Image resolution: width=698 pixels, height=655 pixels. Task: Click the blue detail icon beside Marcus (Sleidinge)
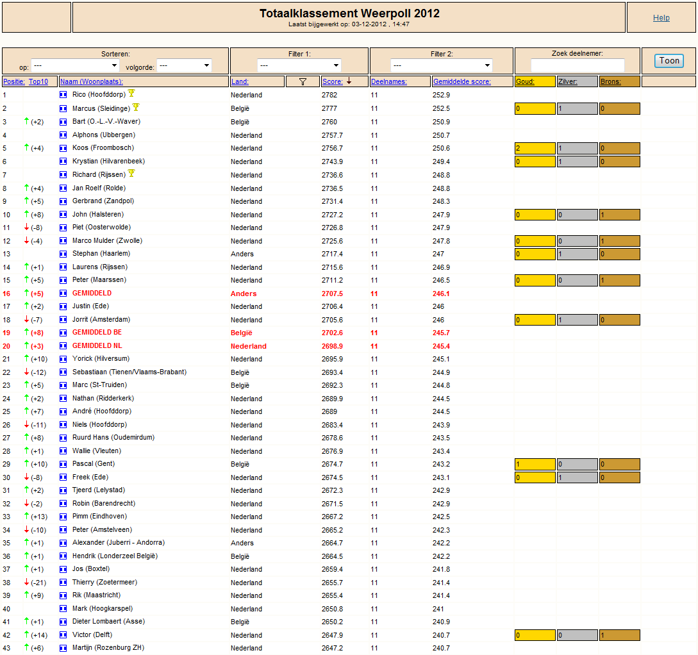(x=63, y=108)
